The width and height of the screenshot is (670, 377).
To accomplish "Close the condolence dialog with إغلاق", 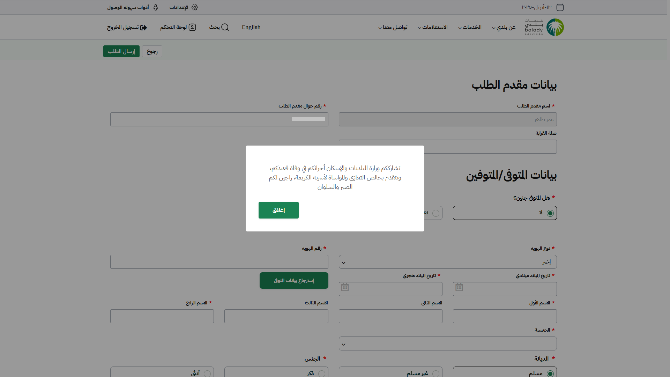I will click(x=278, y=210).
